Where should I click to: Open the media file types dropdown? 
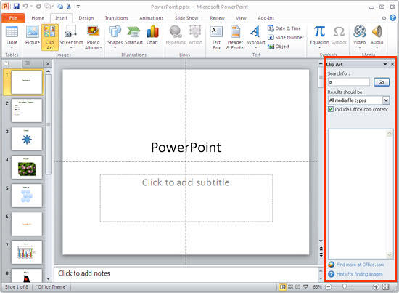tap(386, 100)
